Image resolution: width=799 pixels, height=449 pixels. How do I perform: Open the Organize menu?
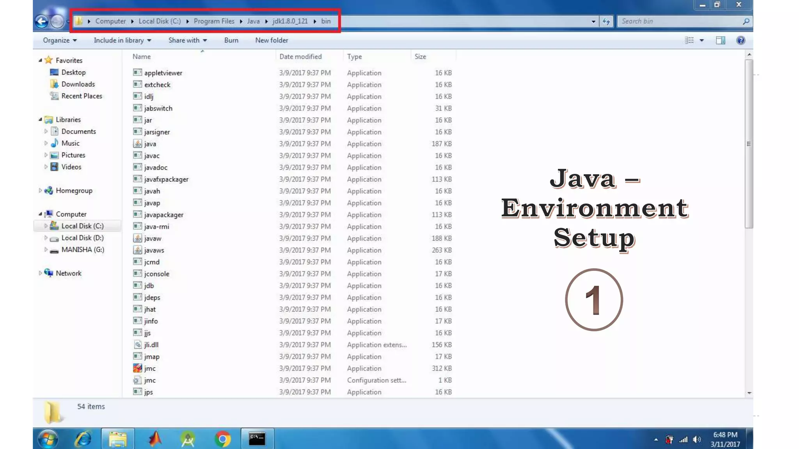click(59, 40)
